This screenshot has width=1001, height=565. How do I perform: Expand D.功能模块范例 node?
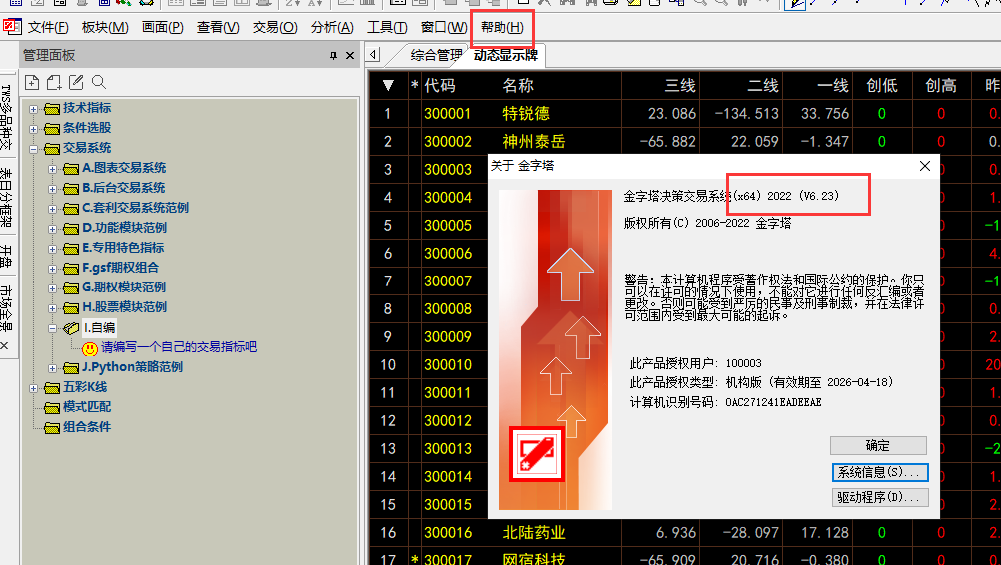coord(52,229)
